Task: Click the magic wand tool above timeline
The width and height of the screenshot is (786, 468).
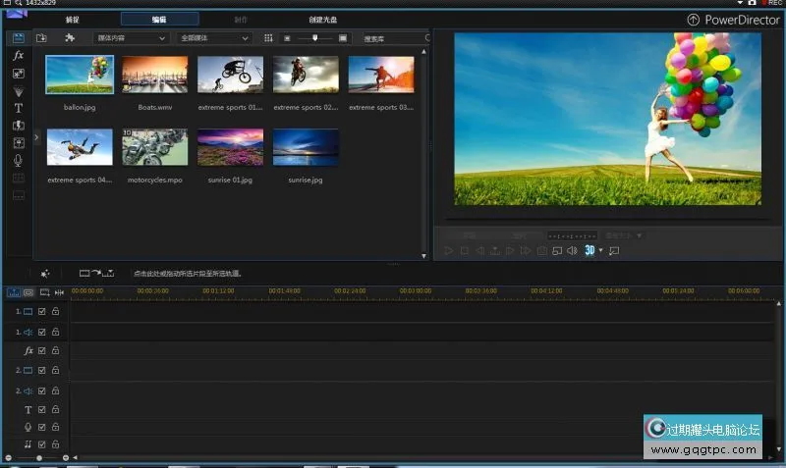Action: tap(45, 274)
